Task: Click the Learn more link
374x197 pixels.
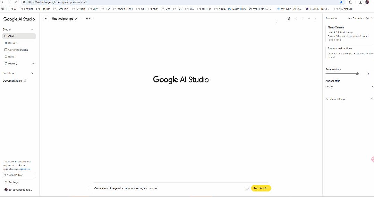Action: coord(25,169)
